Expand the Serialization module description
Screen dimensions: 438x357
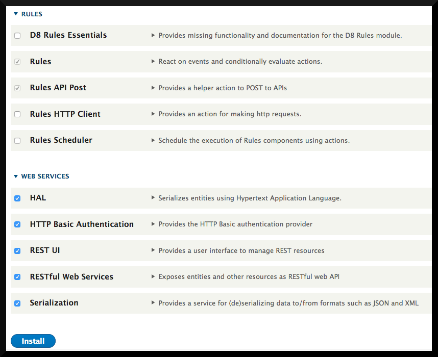point(153,303)
